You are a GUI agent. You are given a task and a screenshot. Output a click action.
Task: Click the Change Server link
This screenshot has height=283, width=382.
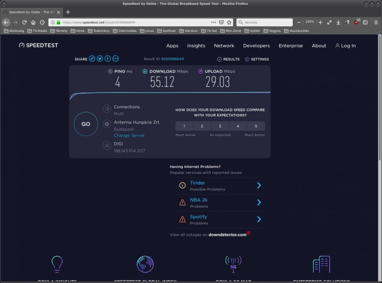point(129,136)
